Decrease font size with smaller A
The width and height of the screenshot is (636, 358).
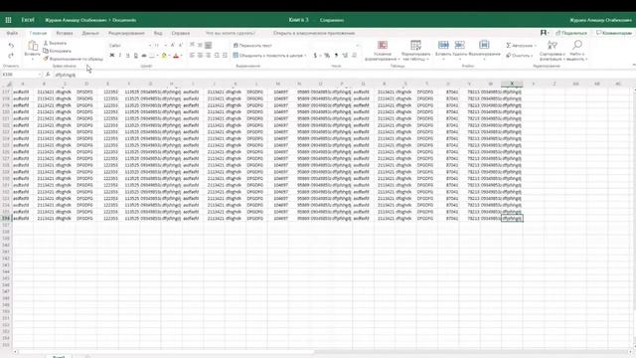(x=181, y=45)
